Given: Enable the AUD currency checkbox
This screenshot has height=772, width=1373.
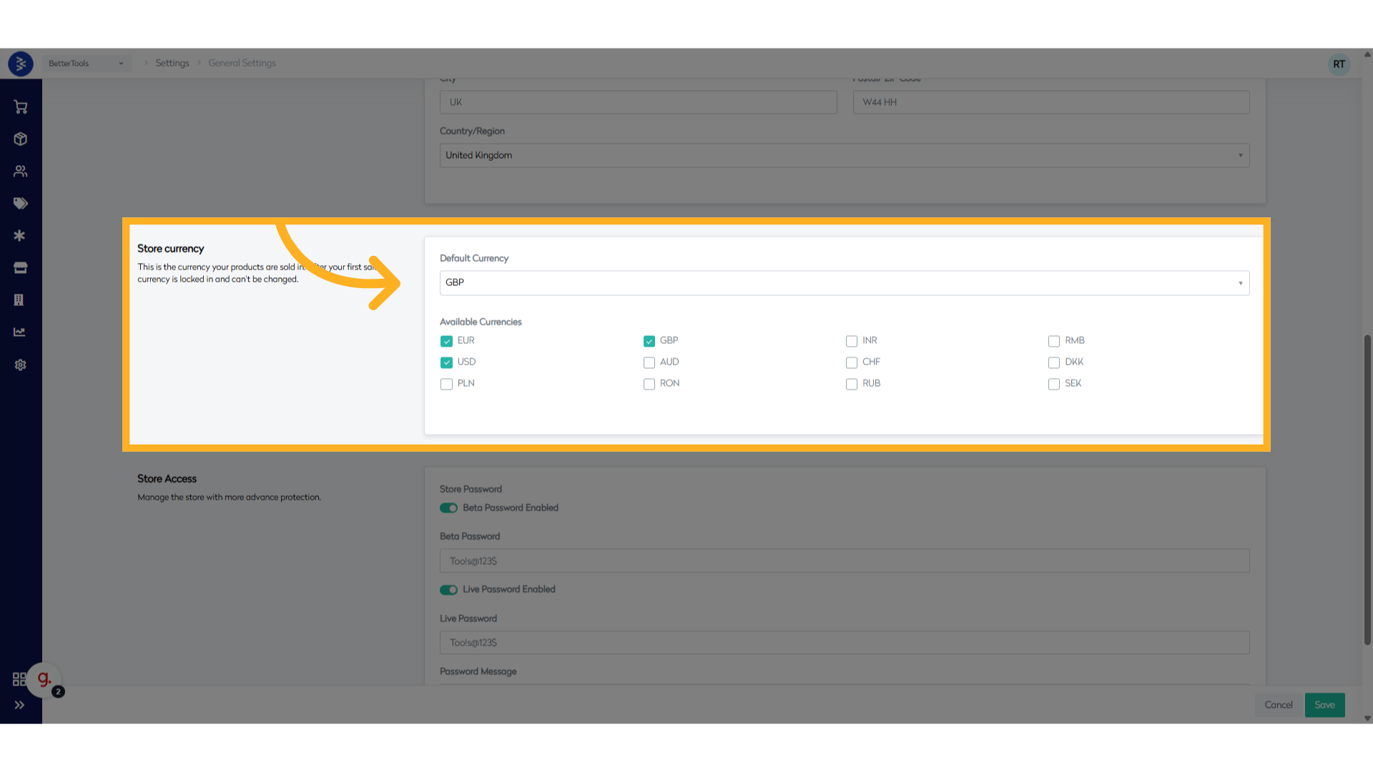Looking at the screenshot, I should 649,362.
